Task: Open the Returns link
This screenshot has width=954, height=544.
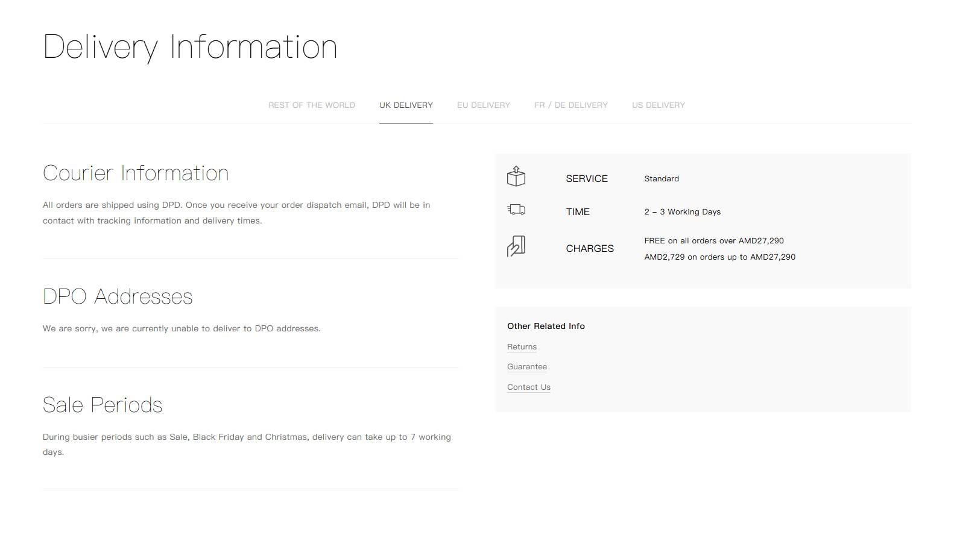Action: tap(522, 346)
